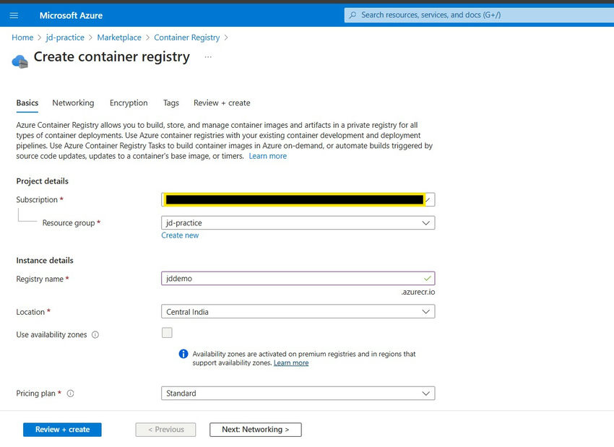Go to Home breadcrumb
614x447 pixels.
tap(22, 38)
